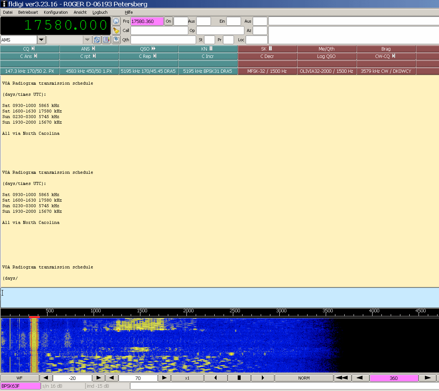
Task: Click the broom clear-log icon
Action: 116,30
